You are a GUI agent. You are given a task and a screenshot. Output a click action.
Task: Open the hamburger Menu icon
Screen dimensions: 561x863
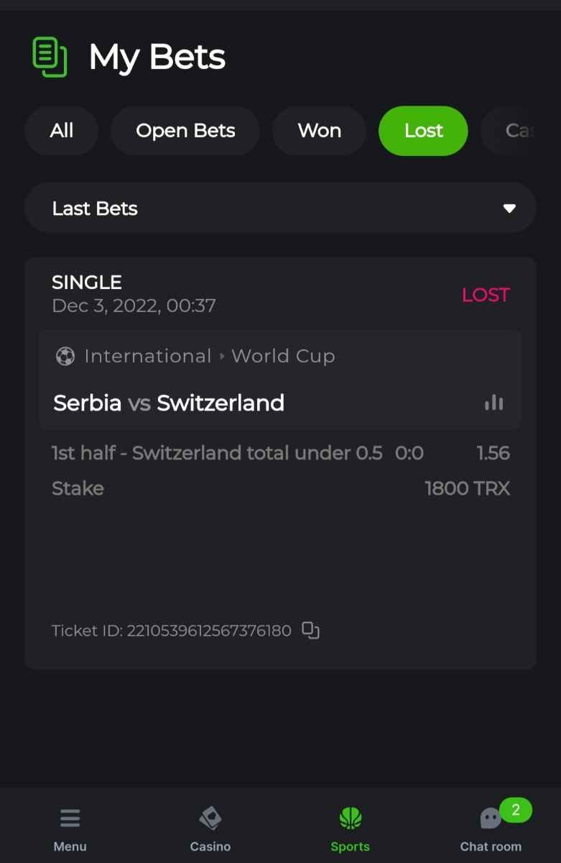pos(70,818)
